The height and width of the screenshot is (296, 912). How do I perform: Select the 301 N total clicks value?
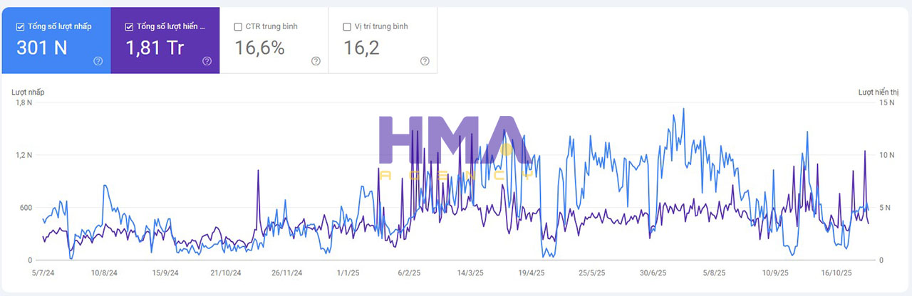coord(41,48)
